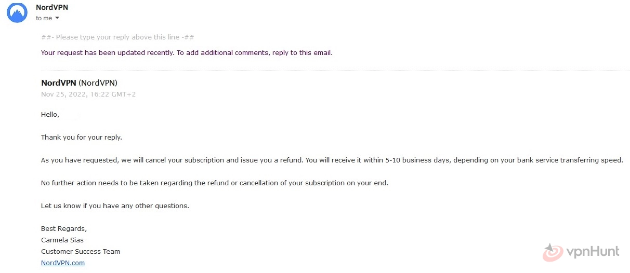Click the "to me" recipient label
630x273 pixels.
[x=44, y=18]
